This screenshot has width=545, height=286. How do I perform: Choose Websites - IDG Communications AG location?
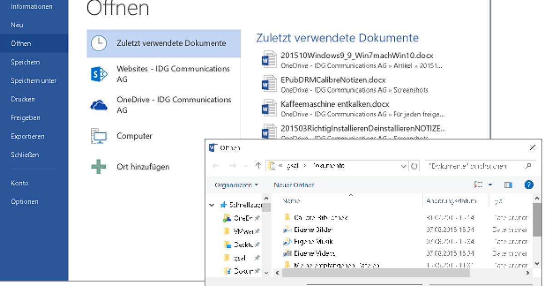click(x=163, y=74)
